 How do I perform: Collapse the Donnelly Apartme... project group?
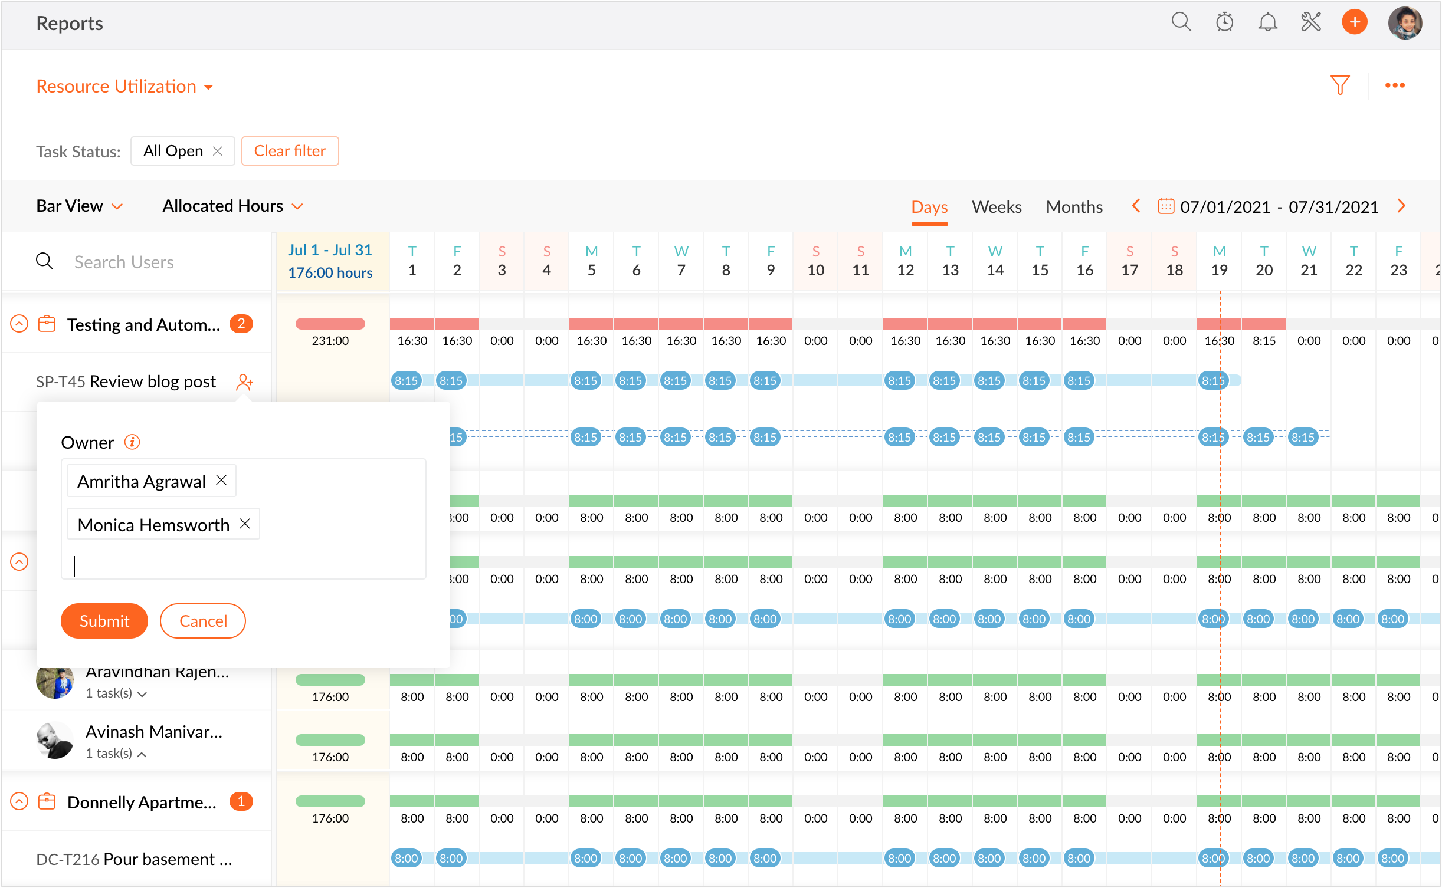pyautogui.click(x=19, y=802)
